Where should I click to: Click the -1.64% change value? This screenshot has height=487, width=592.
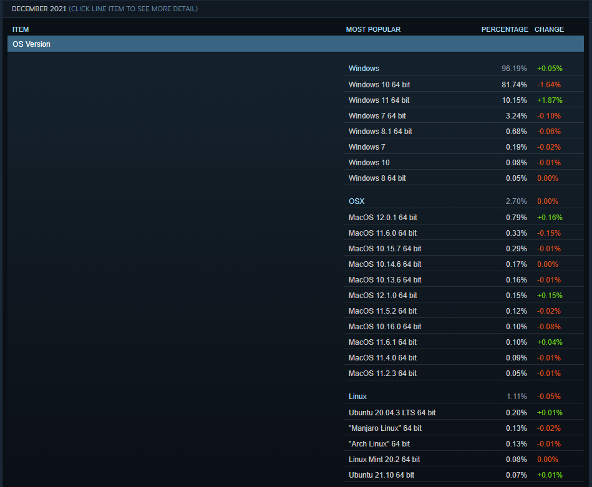(x=549, y=85)
